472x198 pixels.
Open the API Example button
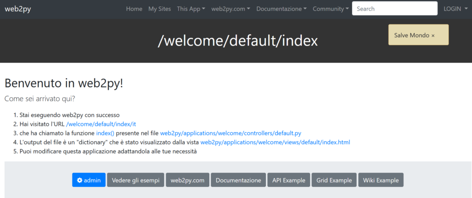pos(289,180)
